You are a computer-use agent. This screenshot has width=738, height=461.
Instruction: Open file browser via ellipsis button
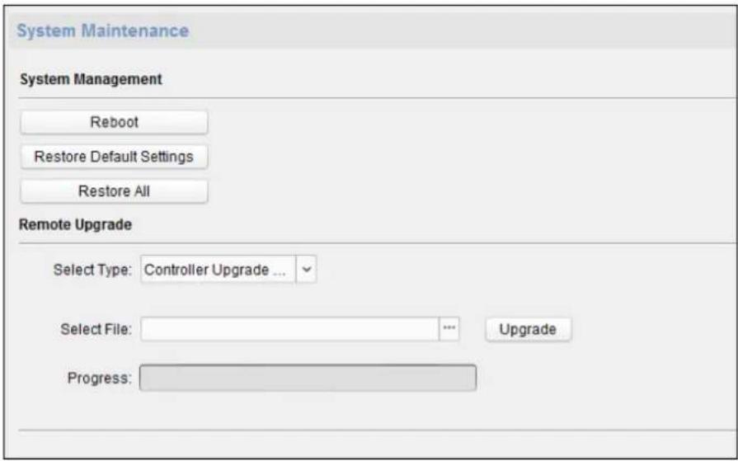pyautogui.click(x=449, y=329)
